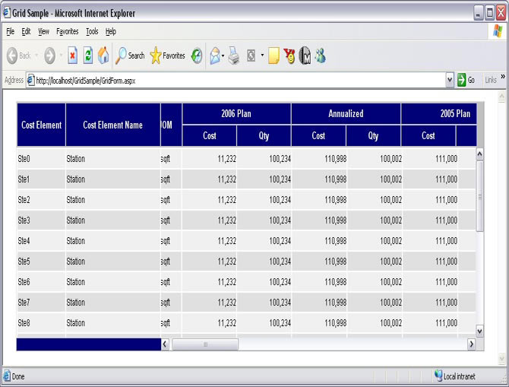Click the 2006 Plan group header
The height and width of the screenshot is (387, 509).
(x=236, y=114)
